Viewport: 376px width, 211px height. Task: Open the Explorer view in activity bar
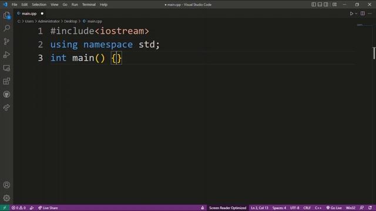tap(6, 15)
